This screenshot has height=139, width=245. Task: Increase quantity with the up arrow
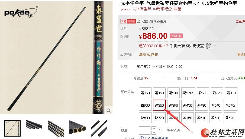coord(154,128)
